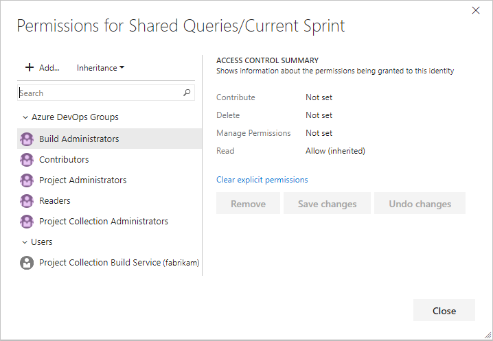Click in the Search identities field
The height and width of the screenshot is (341, 493).
[100, 93]
